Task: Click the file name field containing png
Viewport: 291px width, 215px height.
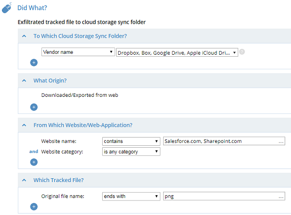Action: pyautogui.click(x=220, y=197)
